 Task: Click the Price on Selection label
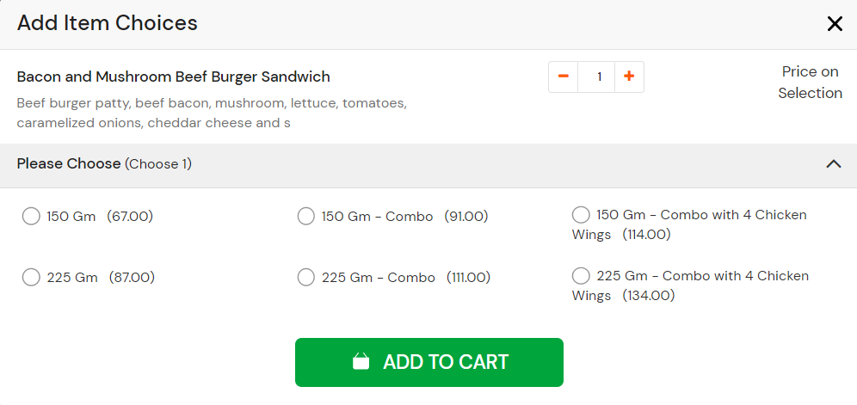(810, 83)
